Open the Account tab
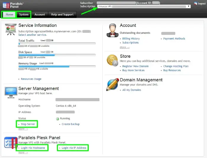The width and height of the screenshot is (207, 158). click(x=40, y=14)
